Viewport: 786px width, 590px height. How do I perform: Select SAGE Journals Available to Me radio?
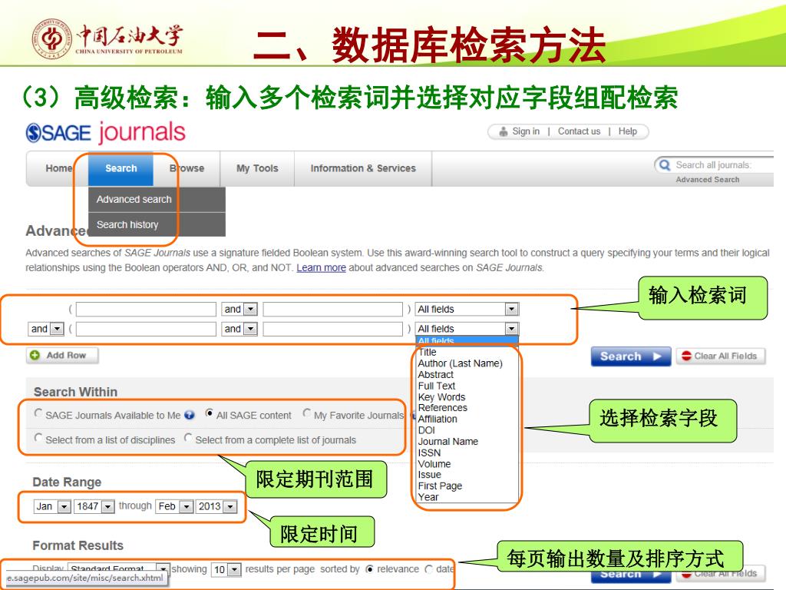(x=38, y=413)
